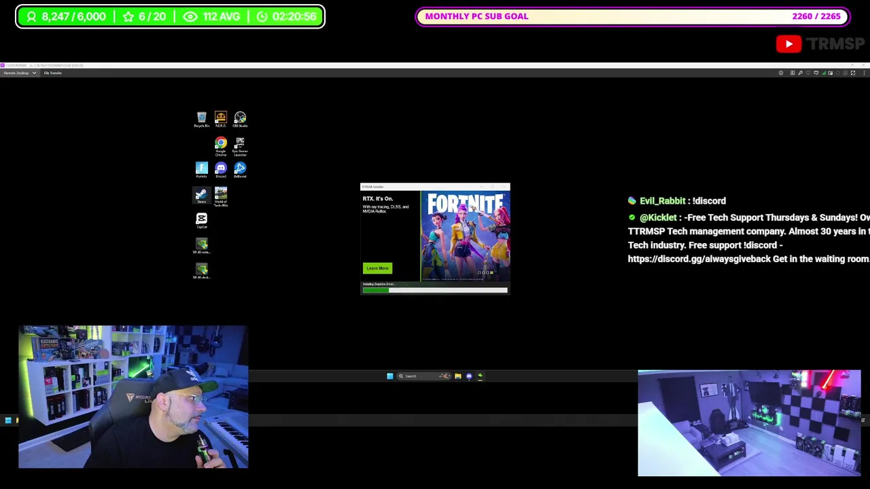Launch the R.E.P.O. game shortcut
This screenshot has height=489, width=870.
[x=220, y=120]
